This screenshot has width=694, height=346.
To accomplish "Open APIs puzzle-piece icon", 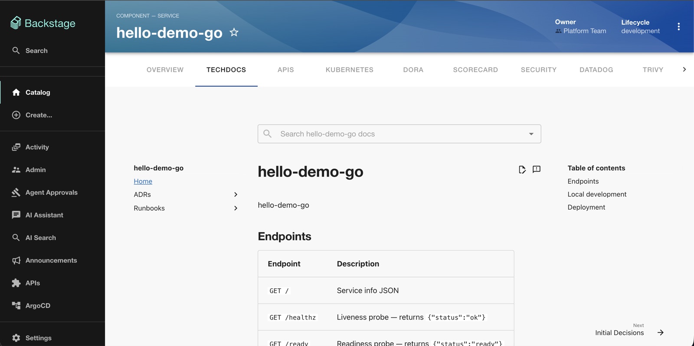I will coord(16,283).
